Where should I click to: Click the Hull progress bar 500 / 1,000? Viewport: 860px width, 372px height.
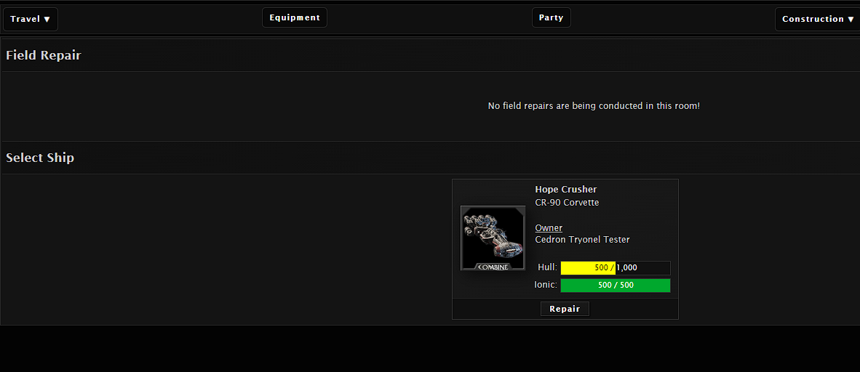(616, 268)
